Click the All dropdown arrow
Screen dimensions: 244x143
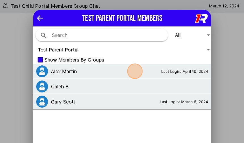(x=208, y=35)
